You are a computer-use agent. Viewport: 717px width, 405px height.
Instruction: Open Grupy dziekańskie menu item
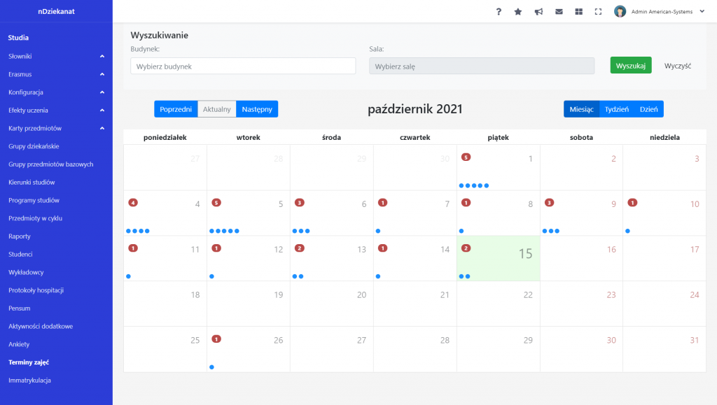coord(34,146)
